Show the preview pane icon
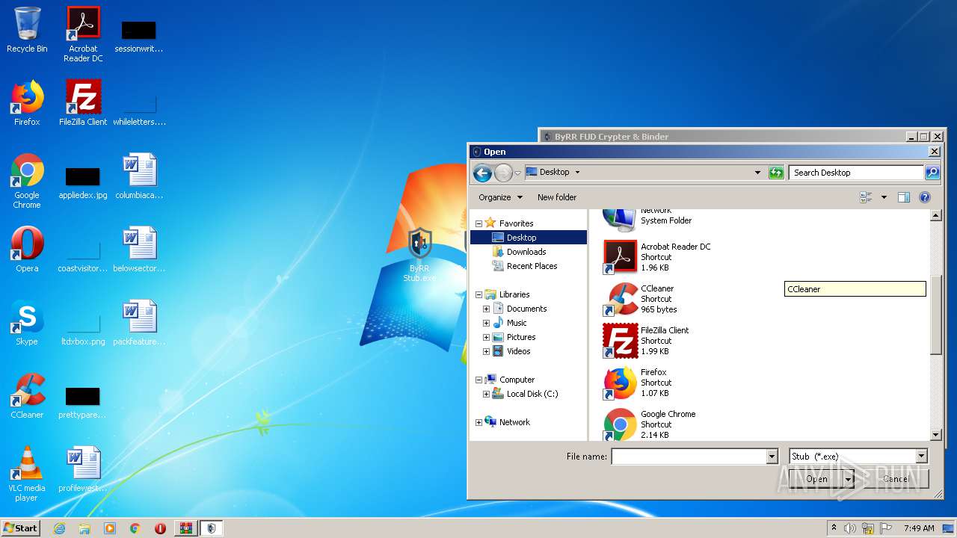The width and height of the screenshot is (957, 538). [x=904, y=197]
